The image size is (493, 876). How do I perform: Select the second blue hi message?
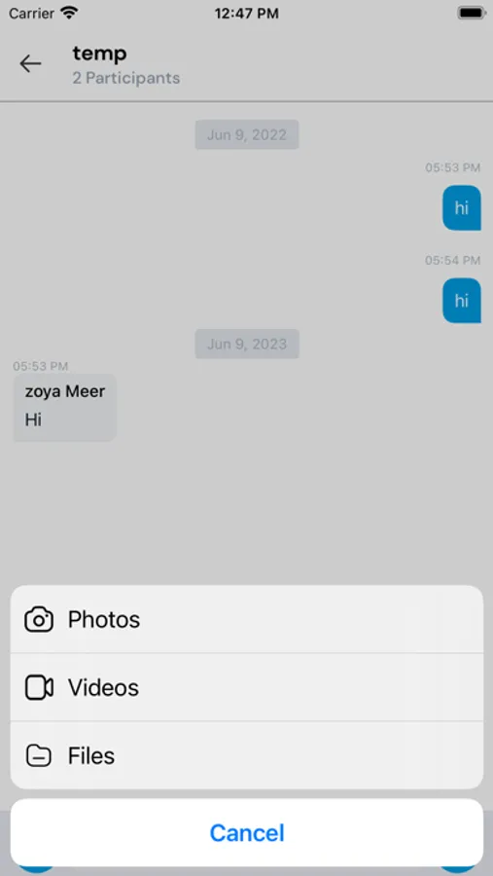click(462, 301)
